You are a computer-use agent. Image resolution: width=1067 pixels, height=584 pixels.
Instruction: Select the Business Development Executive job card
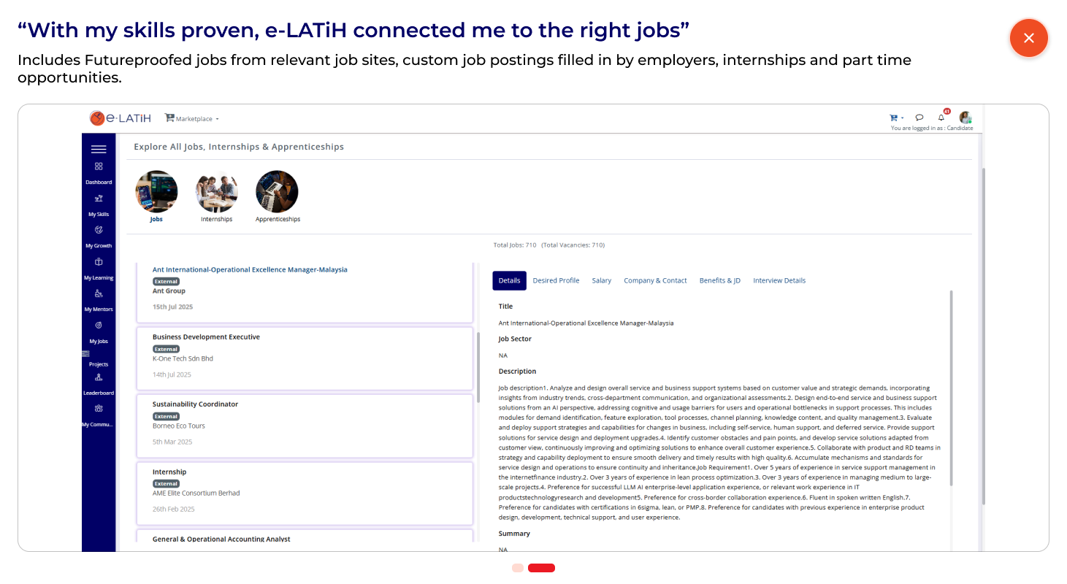pos(305,358)
